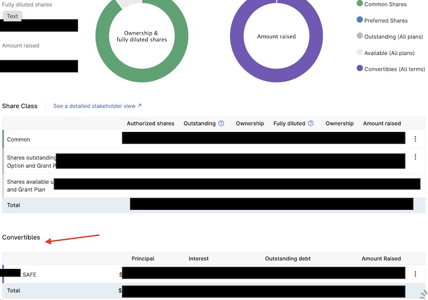Click the Outstanding debt column header

pos(287,259)
